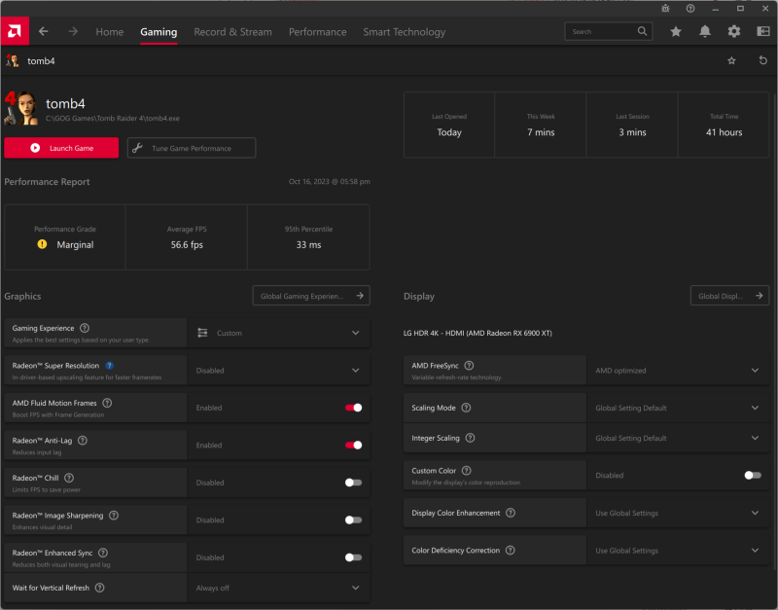Select the Gaming tab

click(x=159, y=32)
